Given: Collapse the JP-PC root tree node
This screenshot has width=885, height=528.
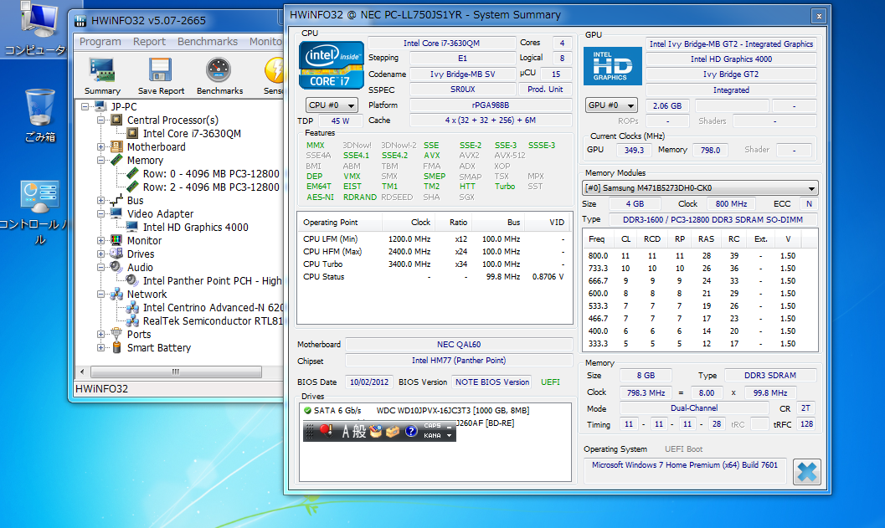Looking at the screenshot, I should coord(85,106).
